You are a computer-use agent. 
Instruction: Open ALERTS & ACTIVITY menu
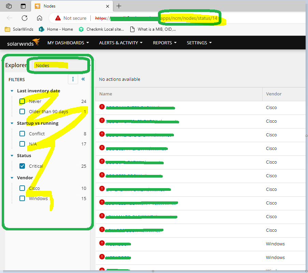coord(121,43)
